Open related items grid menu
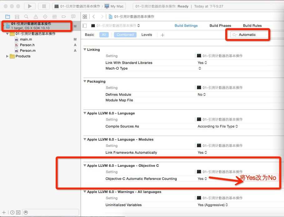 pos(85,17)
